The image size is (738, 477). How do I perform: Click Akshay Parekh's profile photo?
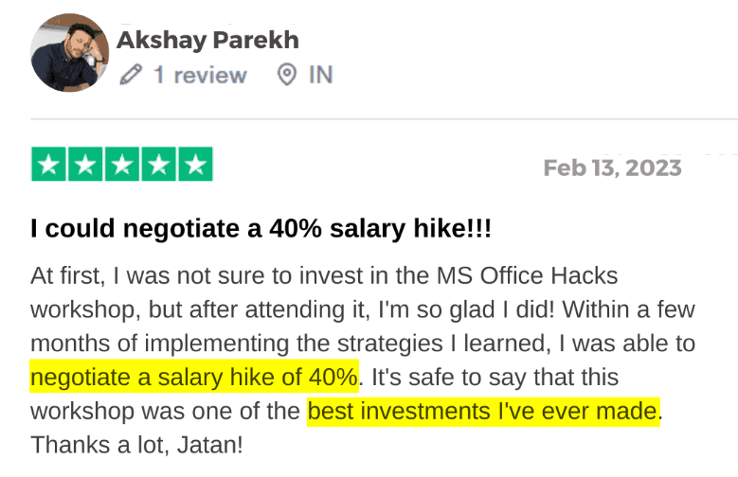(69, 55)
